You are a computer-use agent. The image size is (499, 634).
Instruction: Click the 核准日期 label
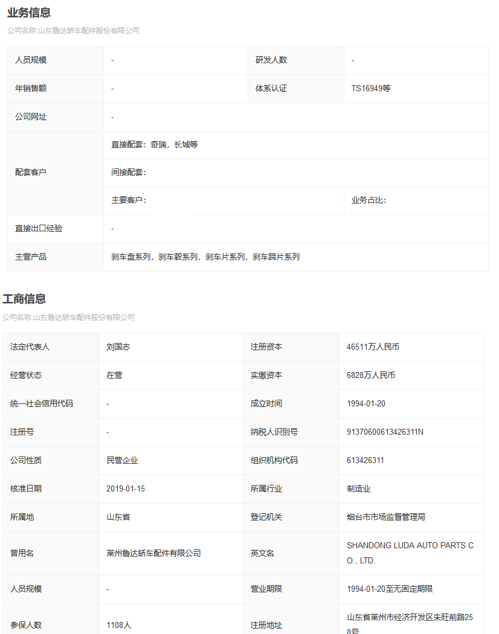coord(26,488)
